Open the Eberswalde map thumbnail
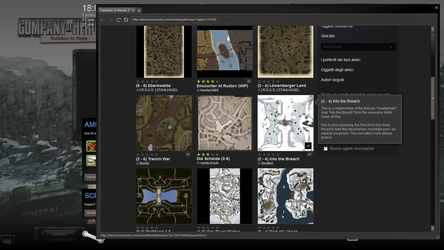This screenshot has width=444, height=250. pyautogui.click(x=164, y=52)
